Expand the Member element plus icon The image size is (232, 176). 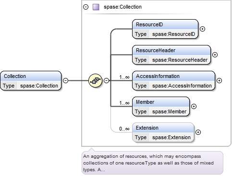[194, 106]
